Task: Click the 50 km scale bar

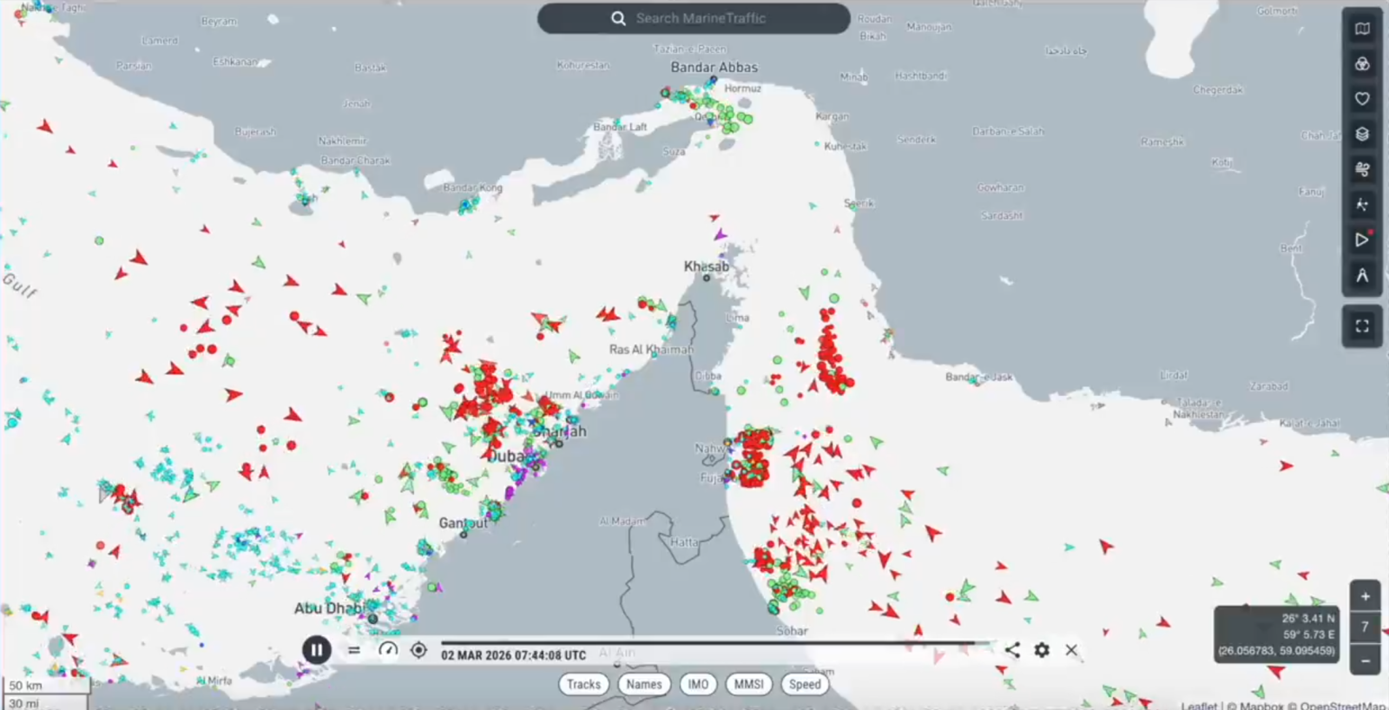Action: coord(45,686)
